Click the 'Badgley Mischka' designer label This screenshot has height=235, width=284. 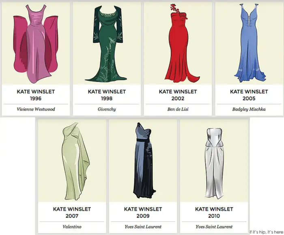[x=249, y=109]
